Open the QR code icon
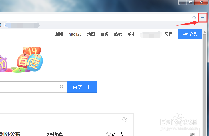Screen dimensions: 209x136 pyautogui.click(x=192, y=134)
